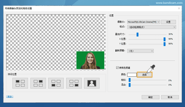This screenshot has height=107, width=185.
Task: Click the 叠加尺寸 size slider handle
Action: [138, 34]
